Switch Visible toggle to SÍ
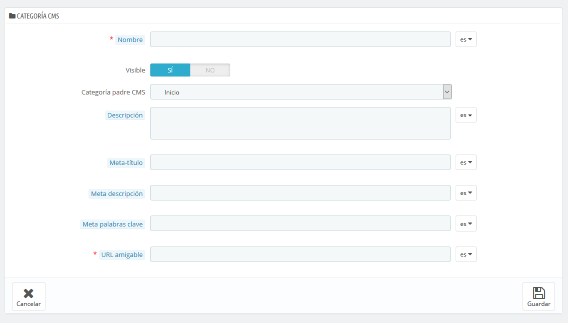The width and height of the screenshot is (568, 323). tap(170, 70)
